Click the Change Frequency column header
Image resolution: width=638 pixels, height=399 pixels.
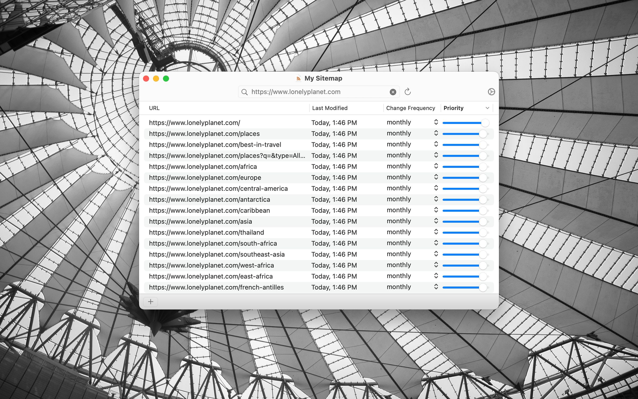pyautogui.click(x=411, y=108)
